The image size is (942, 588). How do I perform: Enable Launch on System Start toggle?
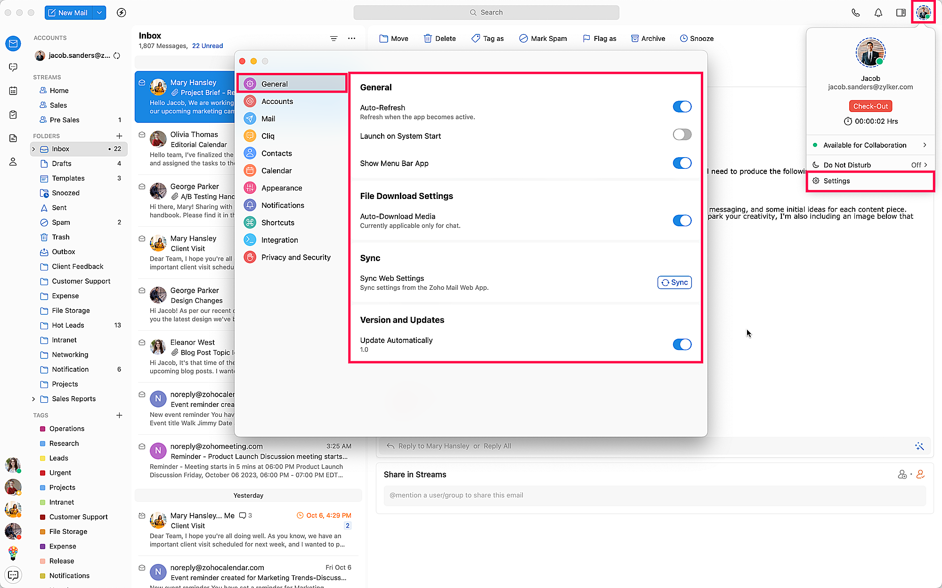(x=682, y=135)
